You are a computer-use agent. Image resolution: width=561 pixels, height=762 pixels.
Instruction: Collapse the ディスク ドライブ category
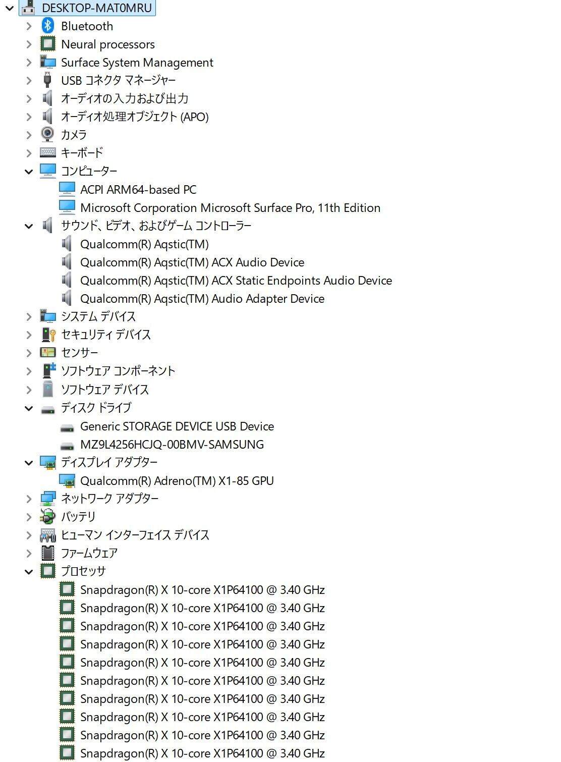(x=29, y=408)
